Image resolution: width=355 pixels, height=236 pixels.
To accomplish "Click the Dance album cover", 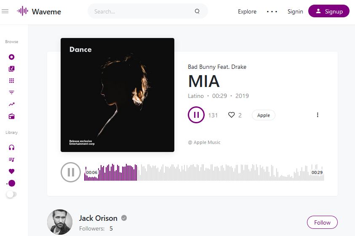I will click(x=117, y=95).
